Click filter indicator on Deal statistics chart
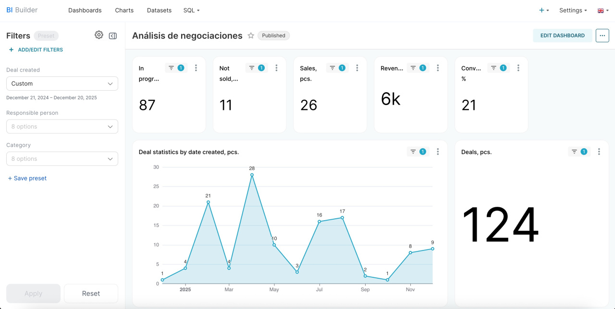 (417, 152)
